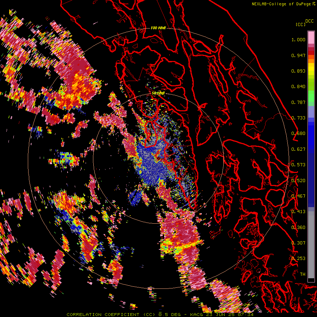Click the 0.840 scale value
Image resolution: width=317 pixels, height=317 pixels.
tap(298, 87)
